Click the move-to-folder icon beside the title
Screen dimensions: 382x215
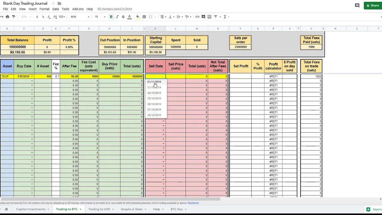point(59,4)
